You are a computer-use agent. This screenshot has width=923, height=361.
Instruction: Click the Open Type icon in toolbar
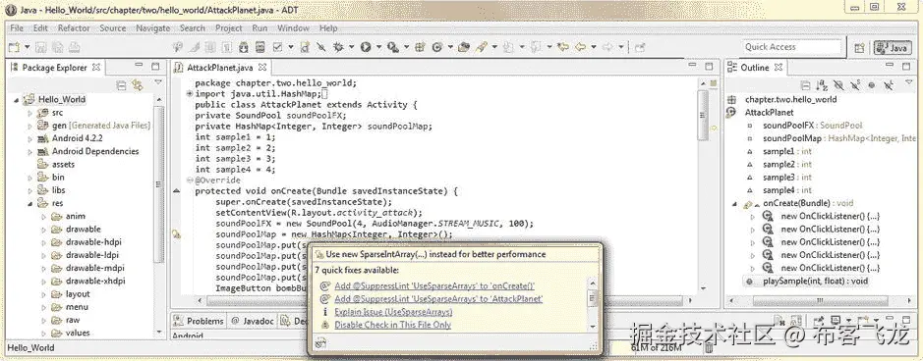[x=464, y=47]
